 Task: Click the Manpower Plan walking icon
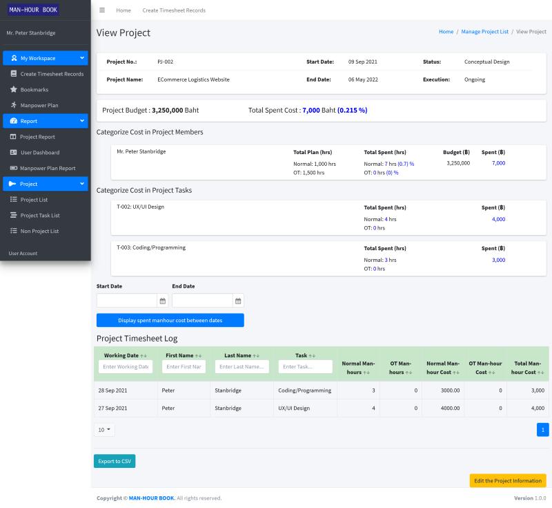[x=13, y=105]
